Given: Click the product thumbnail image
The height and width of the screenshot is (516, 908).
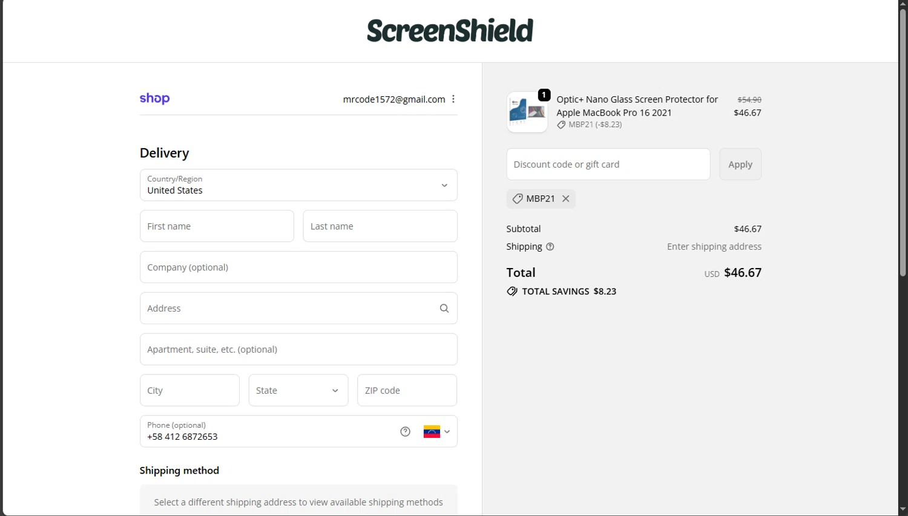Looking at the screenshot, I should click(527, 112).
